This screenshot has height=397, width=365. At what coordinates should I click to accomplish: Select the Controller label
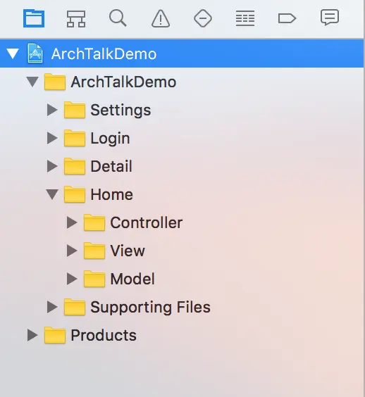(x=147, y=222)
